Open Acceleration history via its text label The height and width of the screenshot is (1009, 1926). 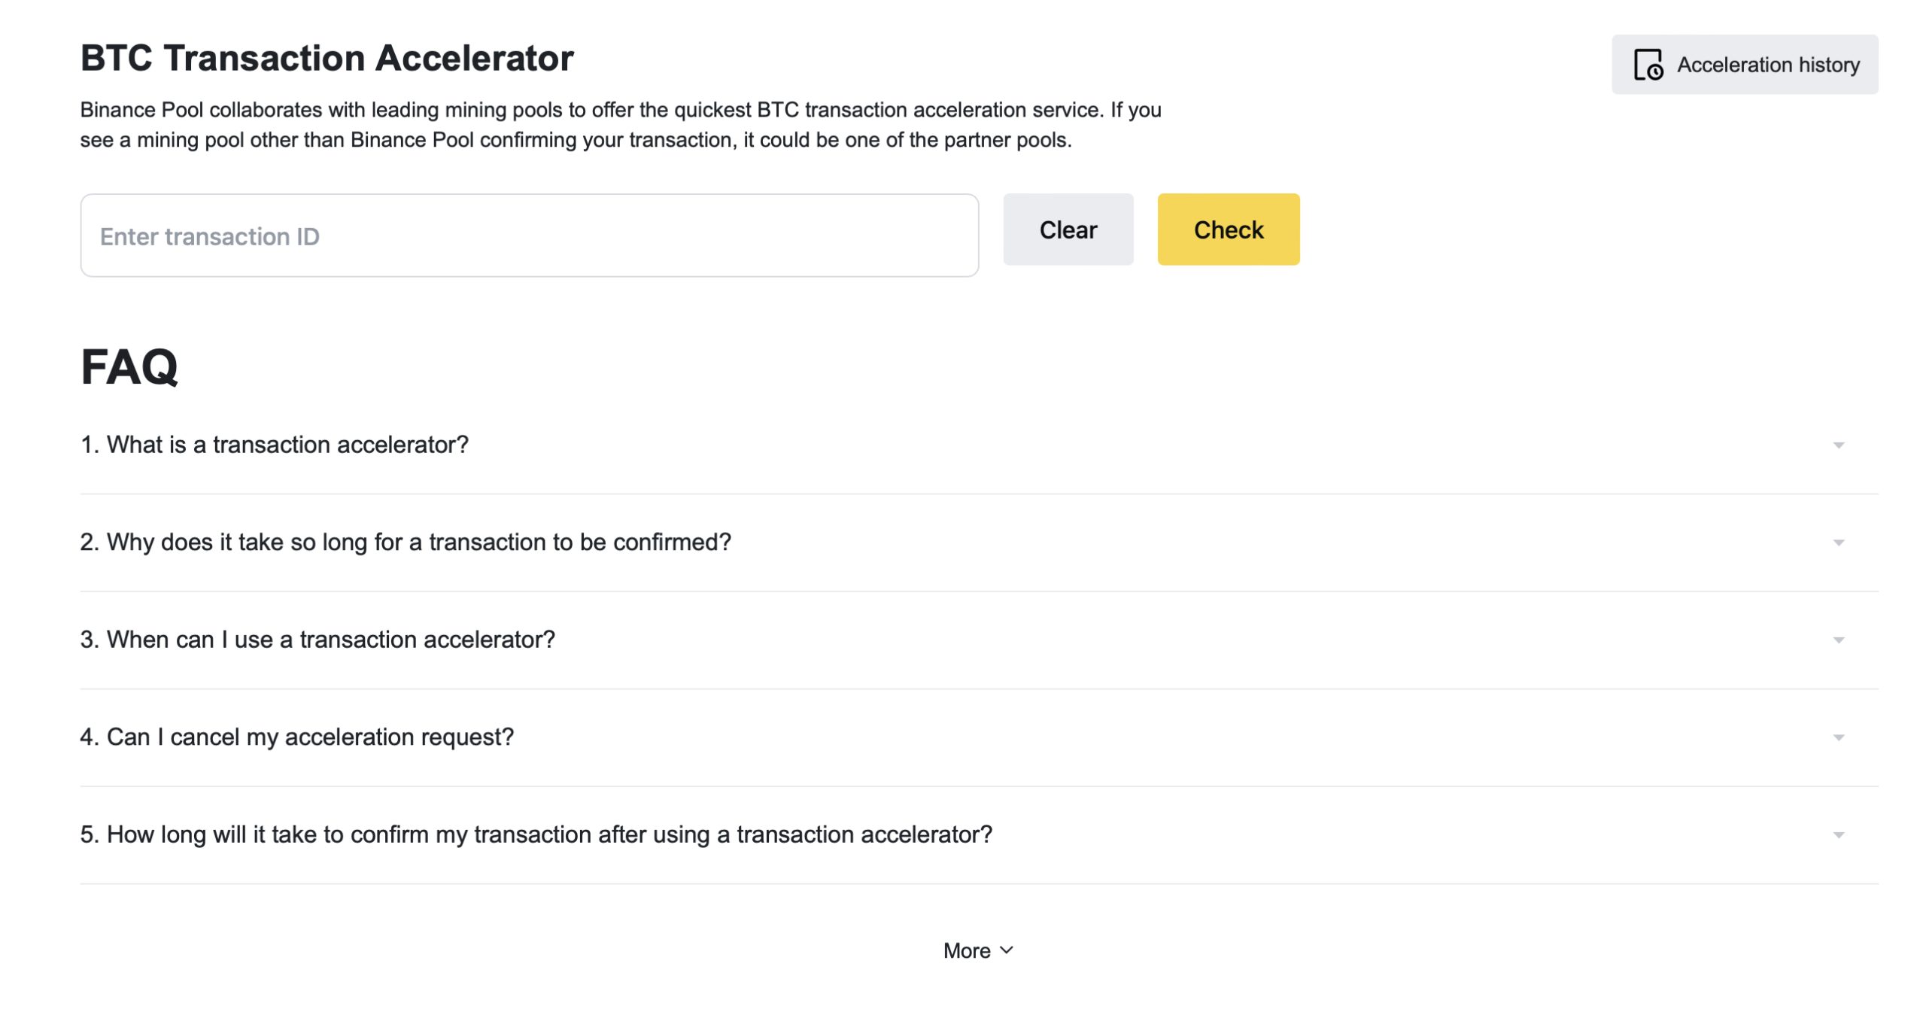click(1767, 65)
